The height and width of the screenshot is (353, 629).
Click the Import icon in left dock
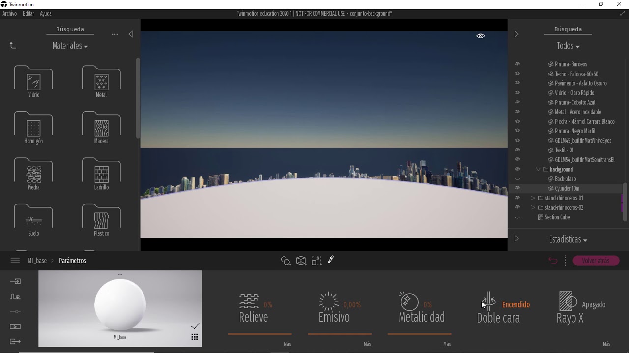click(x=15, y=281)
